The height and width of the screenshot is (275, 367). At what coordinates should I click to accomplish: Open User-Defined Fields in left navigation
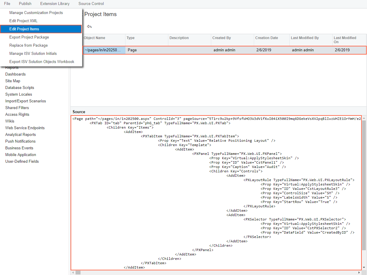(22, 162)
